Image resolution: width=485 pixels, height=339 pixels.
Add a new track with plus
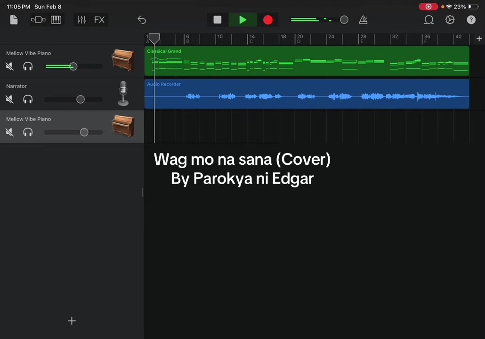[x=72, y=321]
